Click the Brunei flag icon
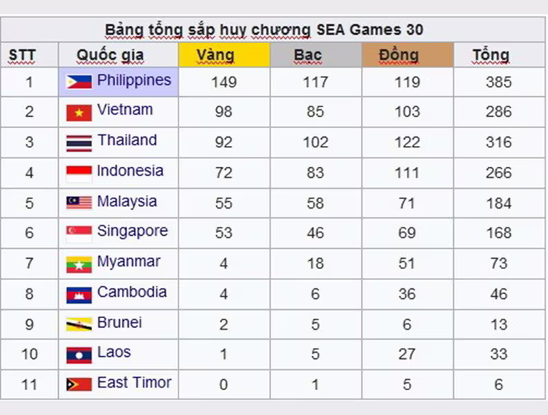Image resolution: width=548 pixels, height=415 pixels. click(79, 324)
